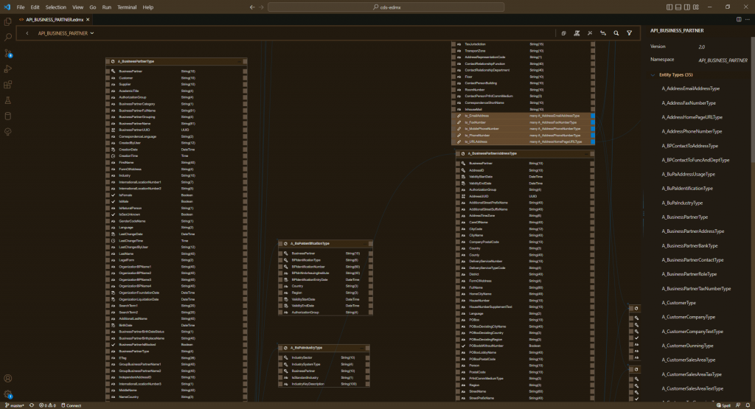Select A_CustomerCompanyType in entity list
This screenshot has width=755, height=409.
pos(689,317)
